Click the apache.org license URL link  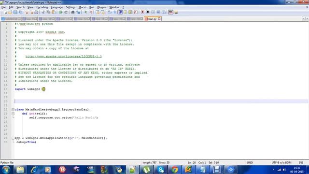[x=63, y=57]
